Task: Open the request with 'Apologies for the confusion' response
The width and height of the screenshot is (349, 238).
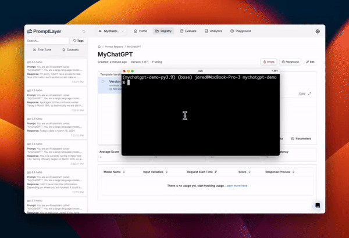Action: point(55,100)
